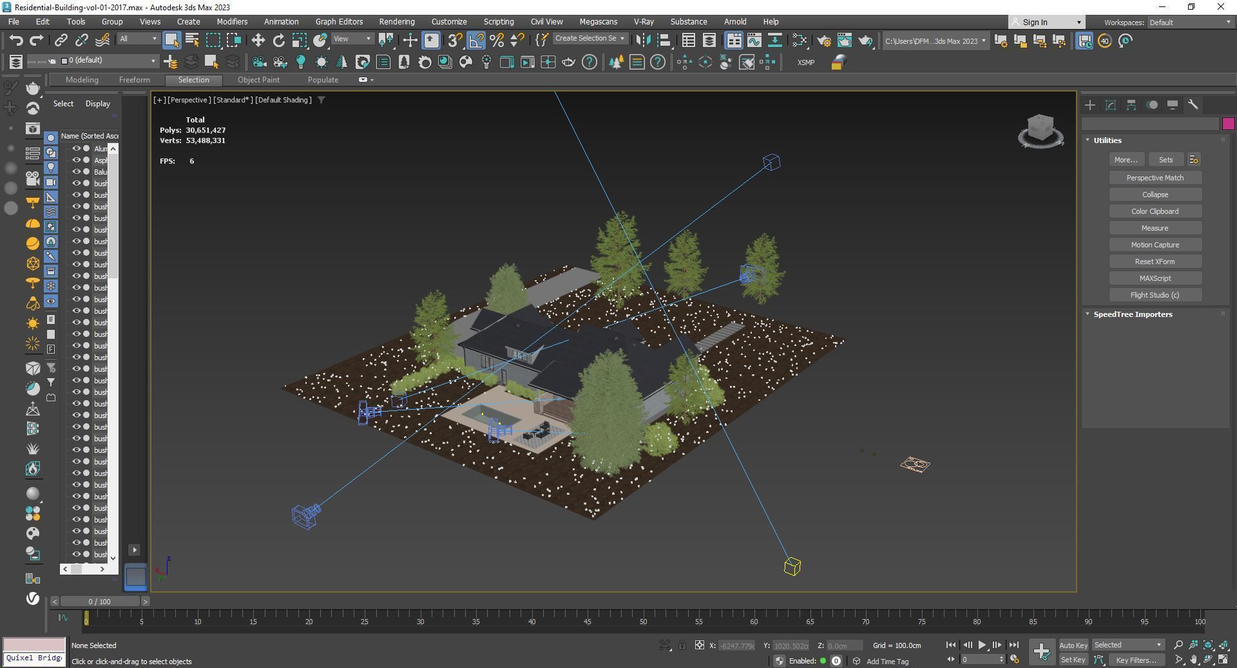Open the Schematic View icon
Screen dimensions: 1237x668
coord(800,41)
